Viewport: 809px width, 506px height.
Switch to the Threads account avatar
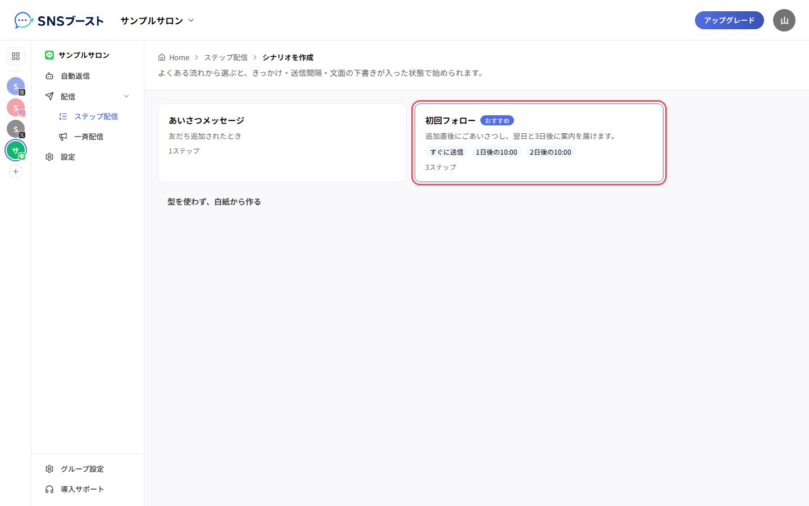click(16, 86)
